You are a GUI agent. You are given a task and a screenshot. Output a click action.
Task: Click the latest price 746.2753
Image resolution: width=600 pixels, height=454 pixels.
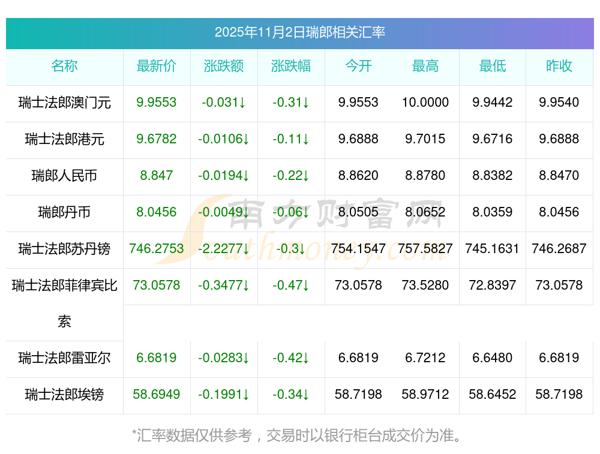click(157, 249)
